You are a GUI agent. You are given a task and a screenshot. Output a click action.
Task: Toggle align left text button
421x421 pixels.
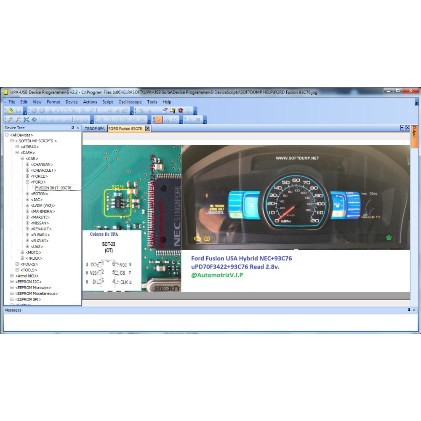(x=127, y=120)
